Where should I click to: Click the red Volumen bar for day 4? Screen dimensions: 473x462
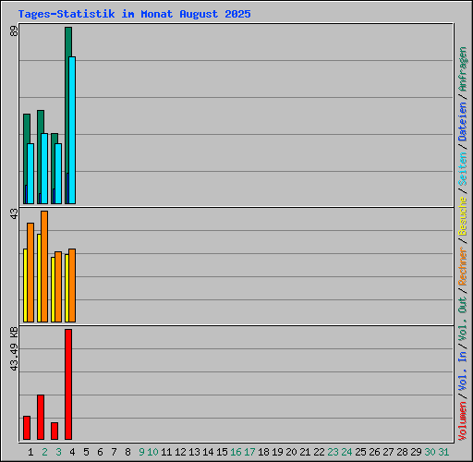click(x=68, y=384)
